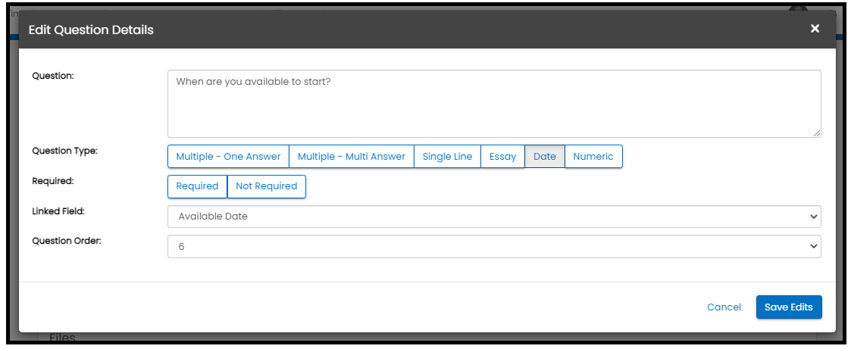The height and width of the screenshot is (349, 851).
Task: Mark the question as Required
Action: pos(197,186)
